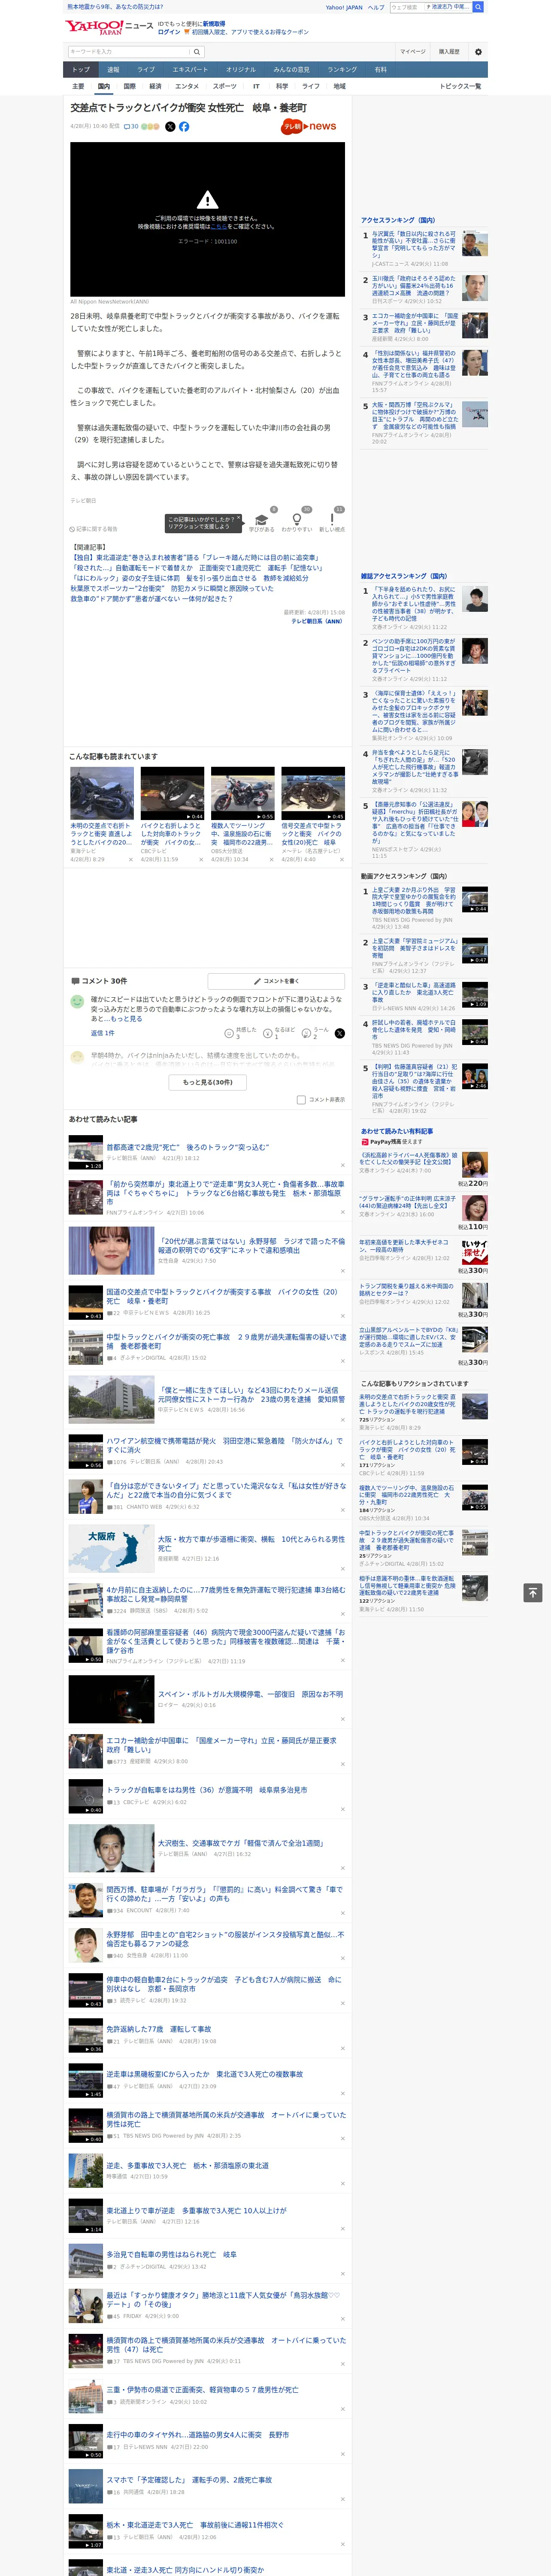Open マイページ link
The width and height of the screenshot is (551, 2576).
[x=413, y=52]
